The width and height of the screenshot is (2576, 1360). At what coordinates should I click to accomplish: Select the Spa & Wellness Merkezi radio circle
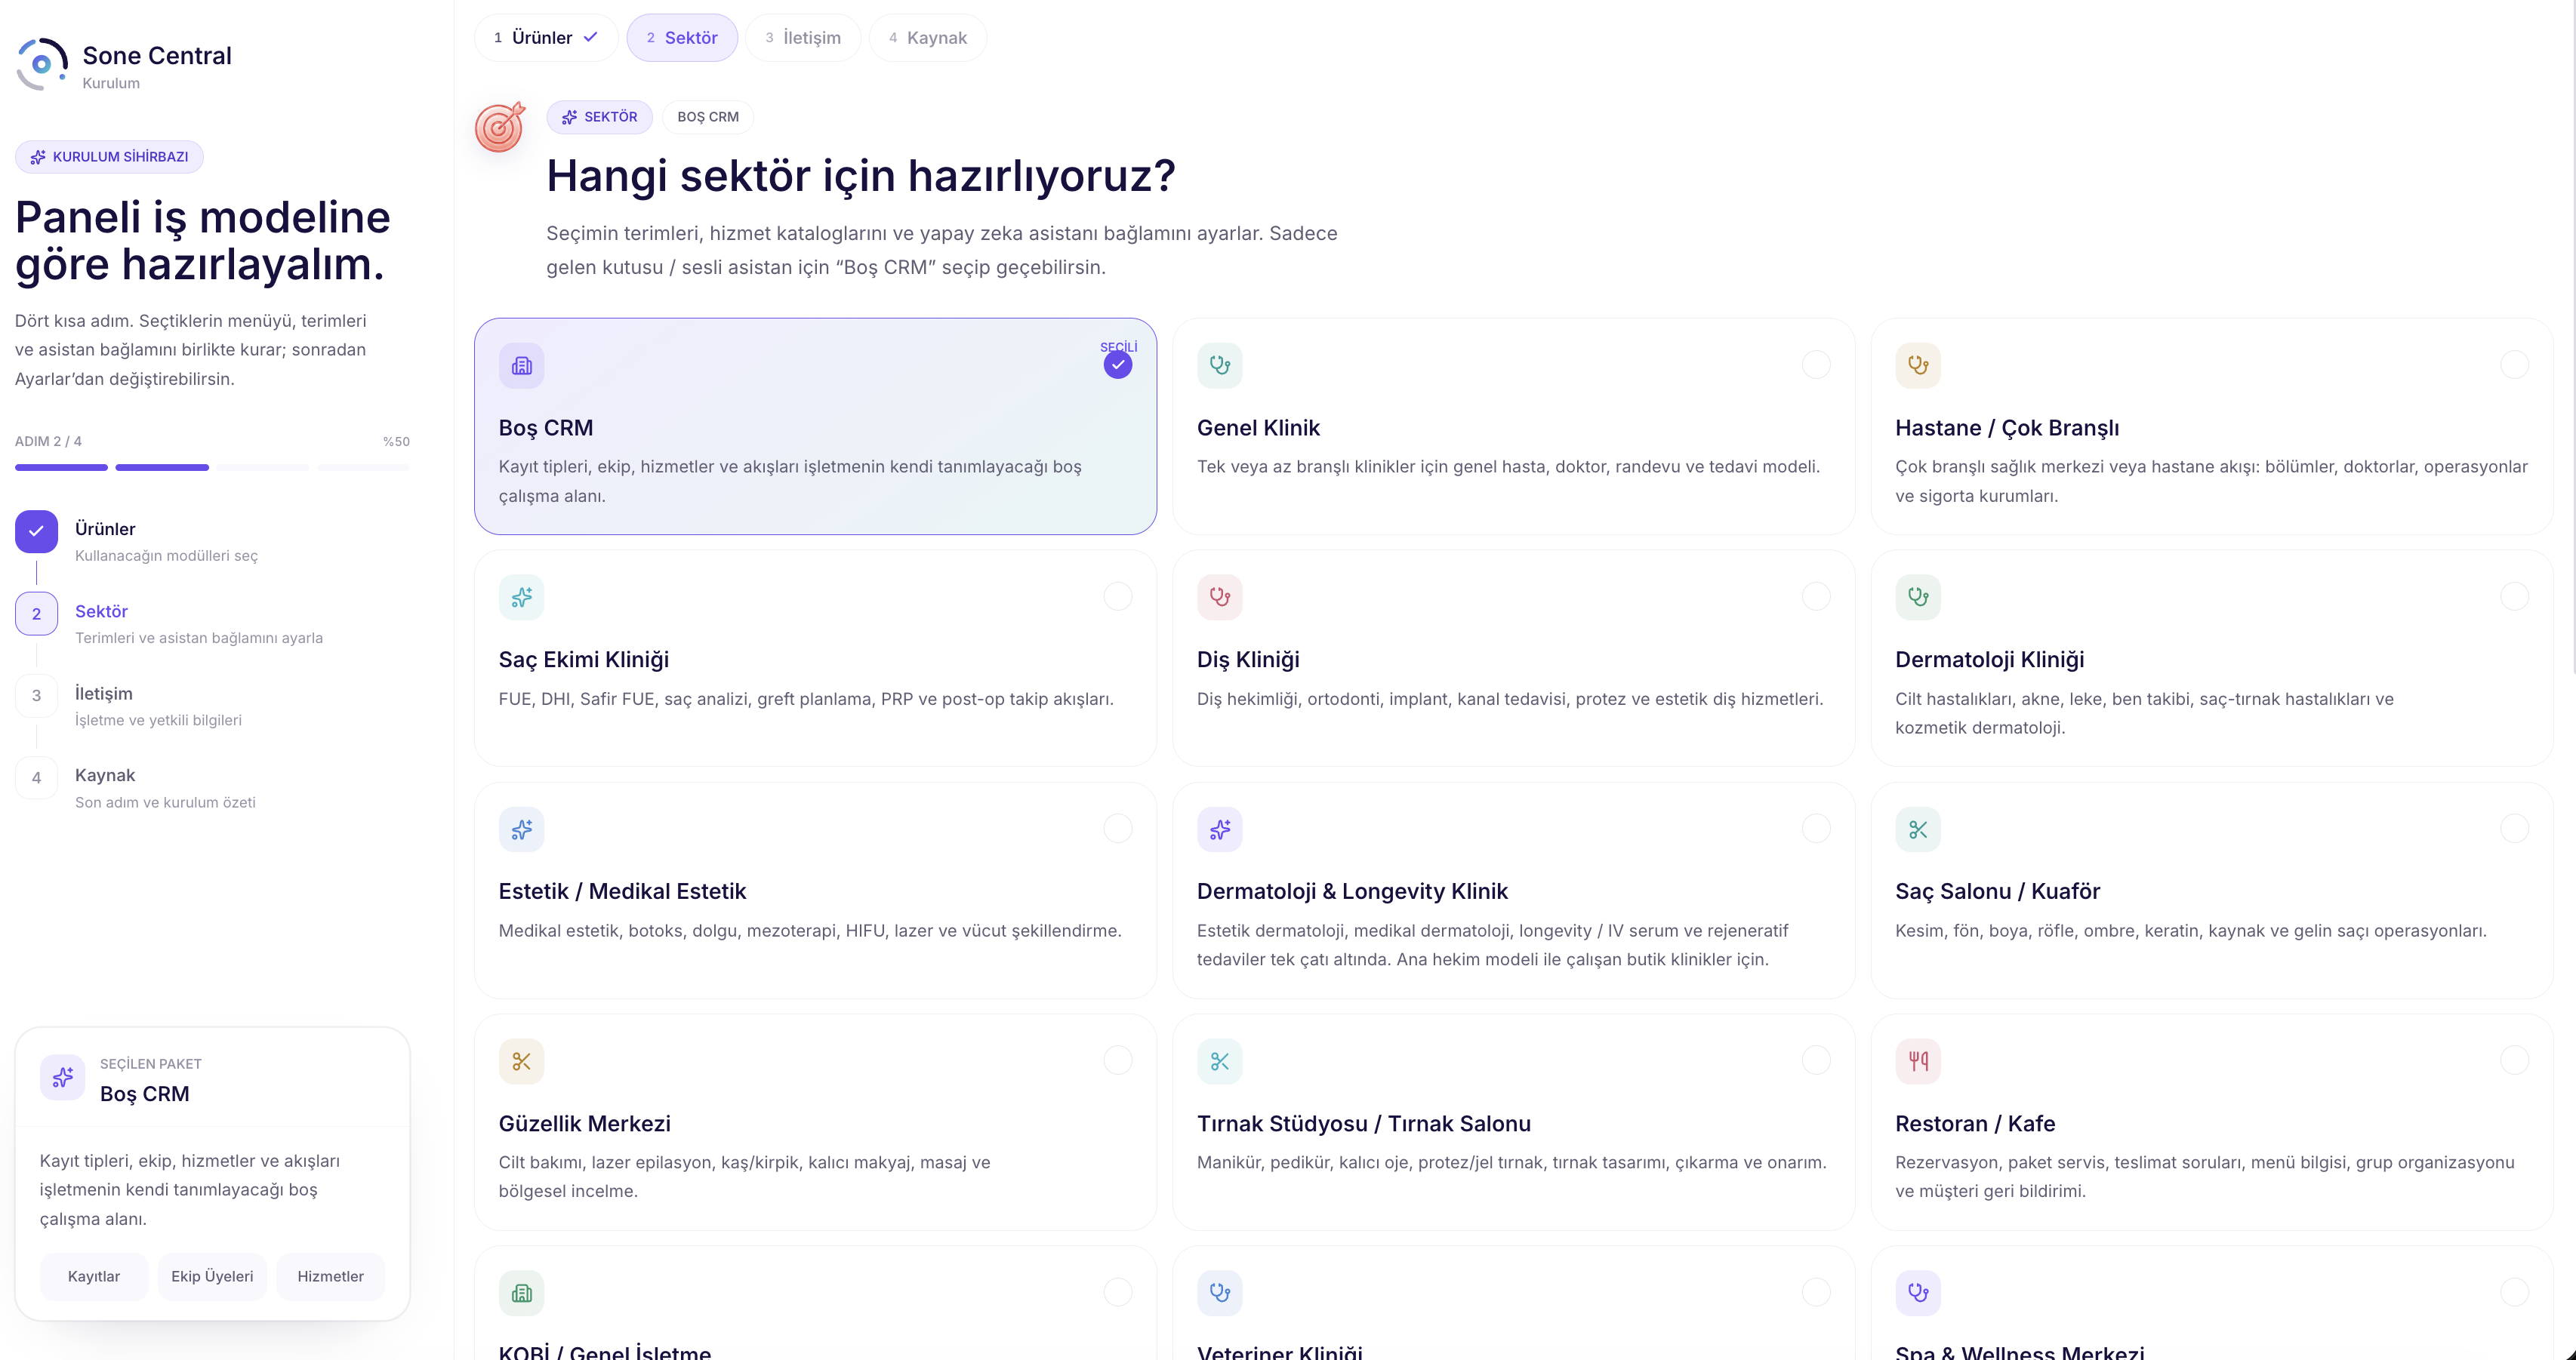click(x=2514, y=1293)
